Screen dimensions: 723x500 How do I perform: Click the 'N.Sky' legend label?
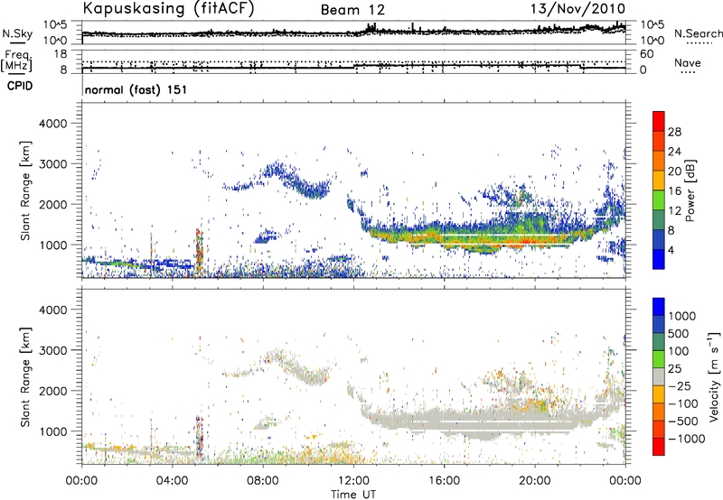point(17,33)
